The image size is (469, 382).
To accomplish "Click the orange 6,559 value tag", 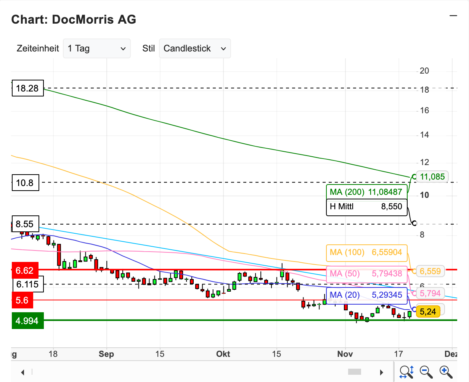I will click(x=430, y=271).
